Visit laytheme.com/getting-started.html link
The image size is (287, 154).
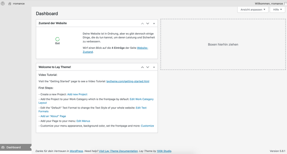[x=128, y=81]
